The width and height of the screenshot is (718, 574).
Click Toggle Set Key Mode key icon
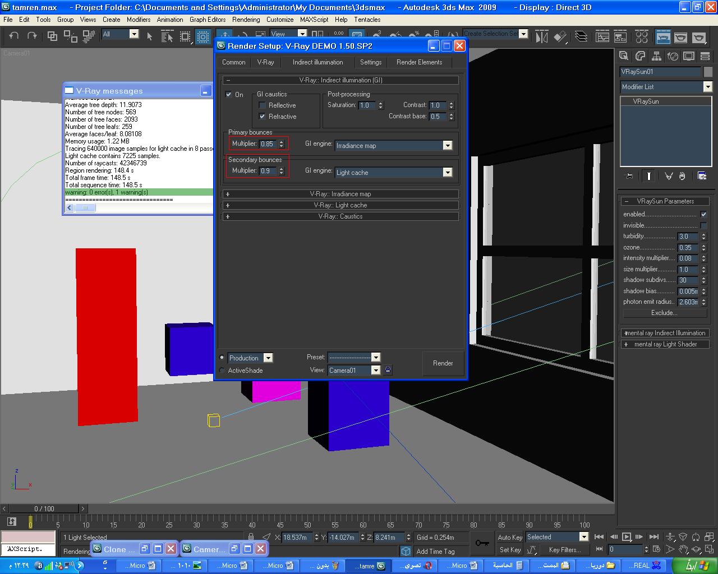(x=482, y=543)
